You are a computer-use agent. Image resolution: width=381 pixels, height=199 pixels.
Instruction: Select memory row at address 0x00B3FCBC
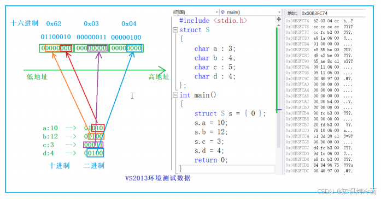pos(319,125)
